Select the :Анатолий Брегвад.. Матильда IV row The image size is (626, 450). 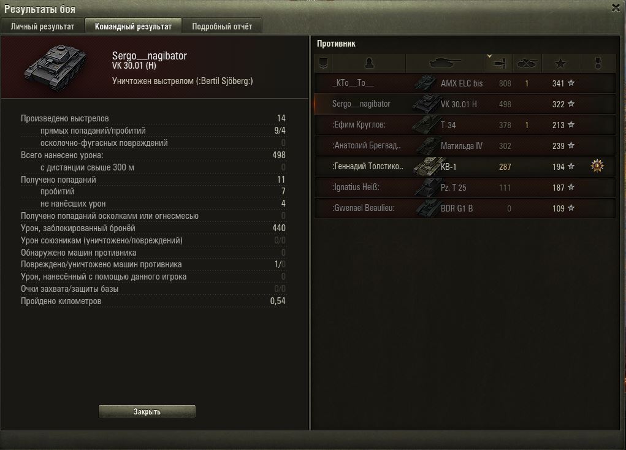[x=465, y=145]
